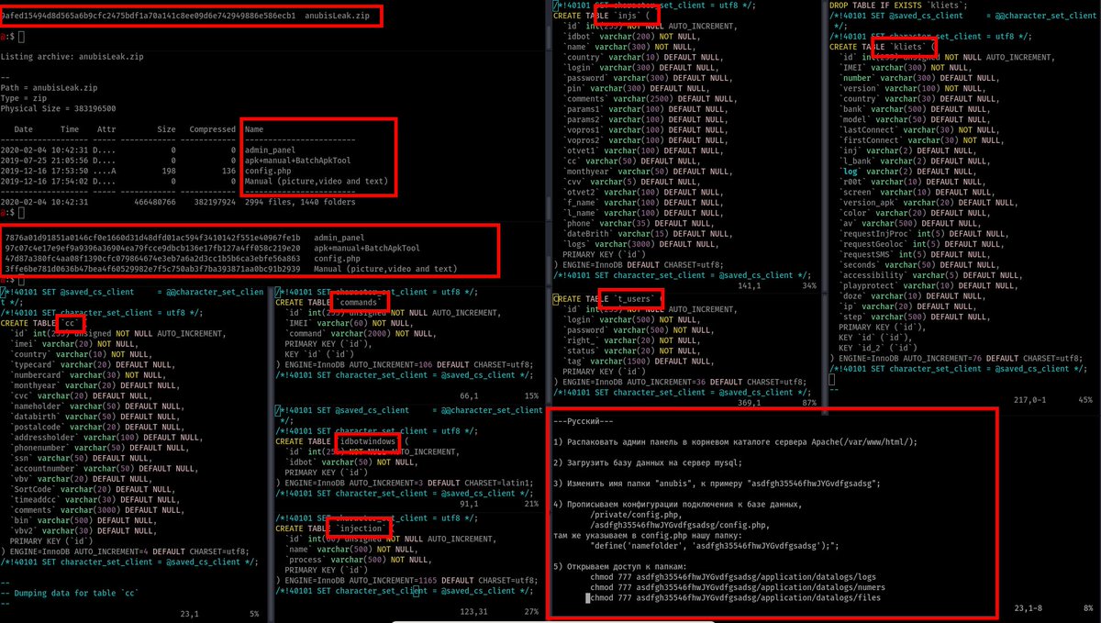Screen dimensions: 1101x623
Task: Select the chmod 777 line ending in datalogs/numers
Action: [x=740, y=588]
